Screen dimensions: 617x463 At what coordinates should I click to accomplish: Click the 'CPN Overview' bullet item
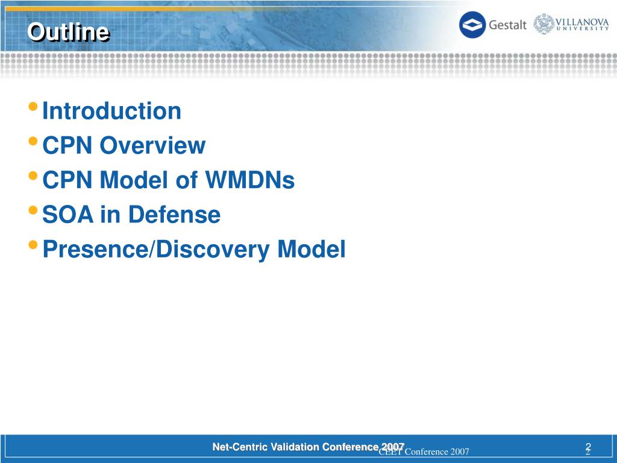(x=124, y=145)
